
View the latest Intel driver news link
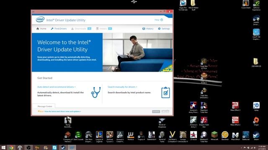pyautogui.click(x=62, y=111)
